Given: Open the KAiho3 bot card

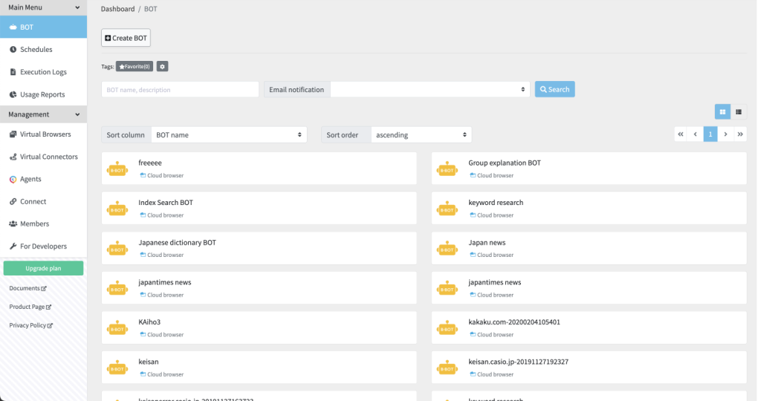Looking at the screenshot, I should click(259, 327).
